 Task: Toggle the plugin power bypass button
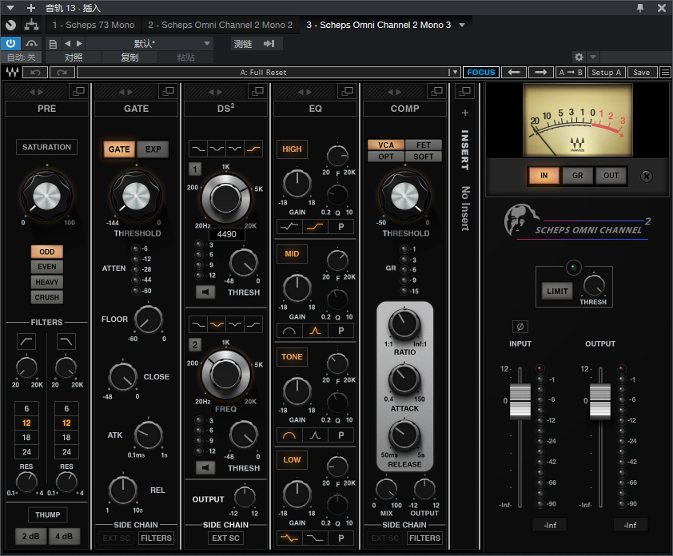pos(10,43)
